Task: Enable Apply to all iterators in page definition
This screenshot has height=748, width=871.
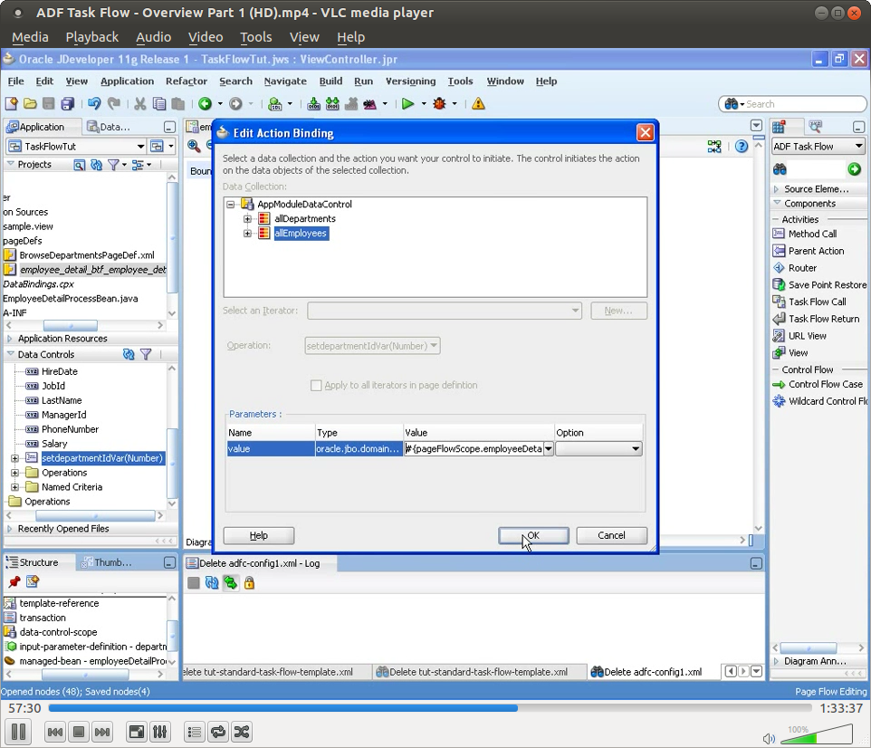Action: (x=318, y=385)
